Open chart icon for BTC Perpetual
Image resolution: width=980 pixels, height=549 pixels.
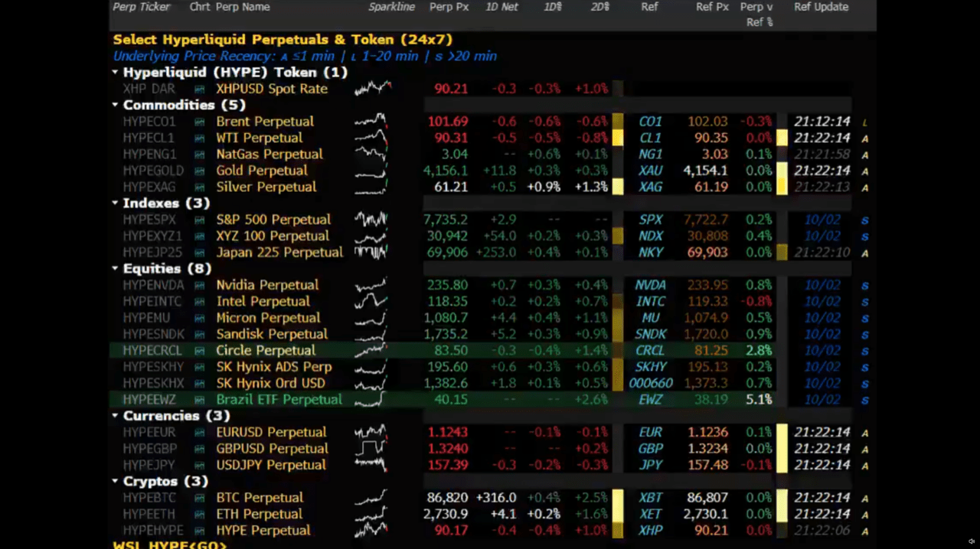(199, 498)
